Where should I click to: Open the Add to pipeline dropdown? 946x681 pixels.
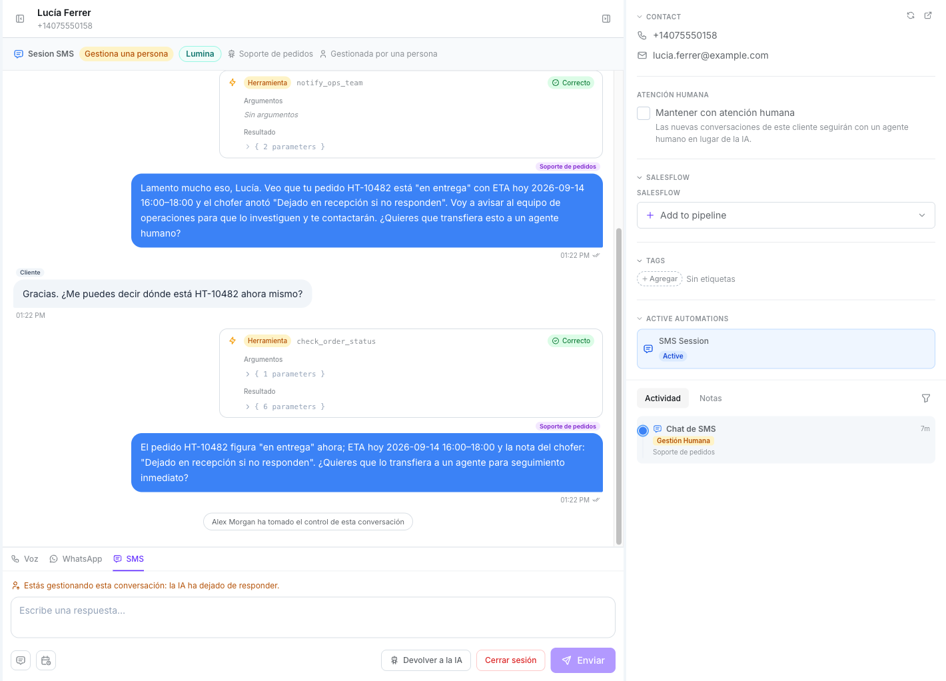[786, 215]
